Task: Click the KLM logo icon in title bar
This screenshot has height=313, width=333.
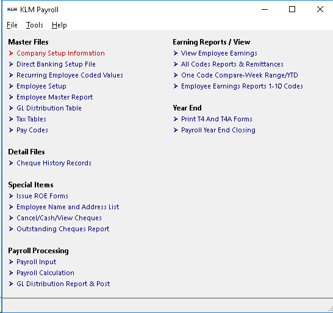Action: click(12, 9)
